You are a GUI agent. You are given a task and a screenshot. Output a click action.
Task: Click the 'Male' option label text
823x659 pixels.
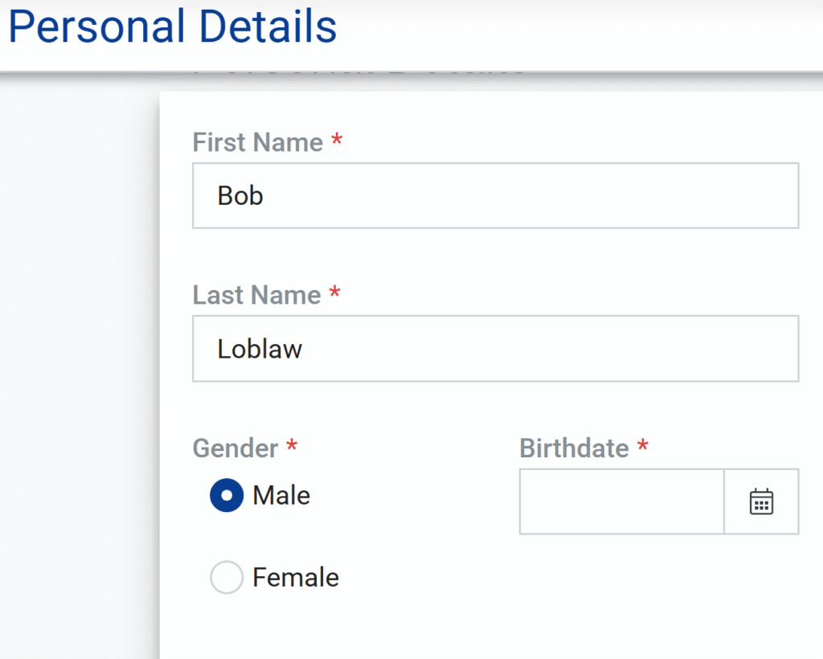(x=281, y=495)
